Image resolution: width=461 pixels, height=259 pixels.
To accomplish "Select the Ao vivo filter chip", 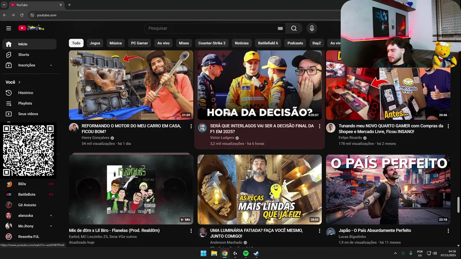I will click(164, 43).
